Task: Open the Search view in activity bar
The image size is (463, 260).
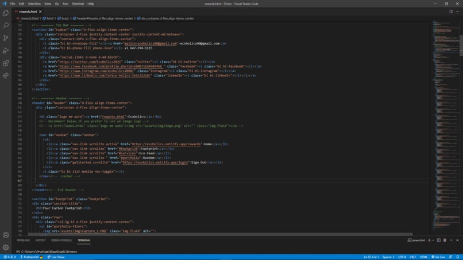Action: click(6, 25)
